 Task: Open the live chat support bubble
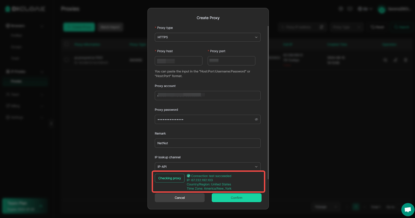pyautogui.click(x=408, y=209)
